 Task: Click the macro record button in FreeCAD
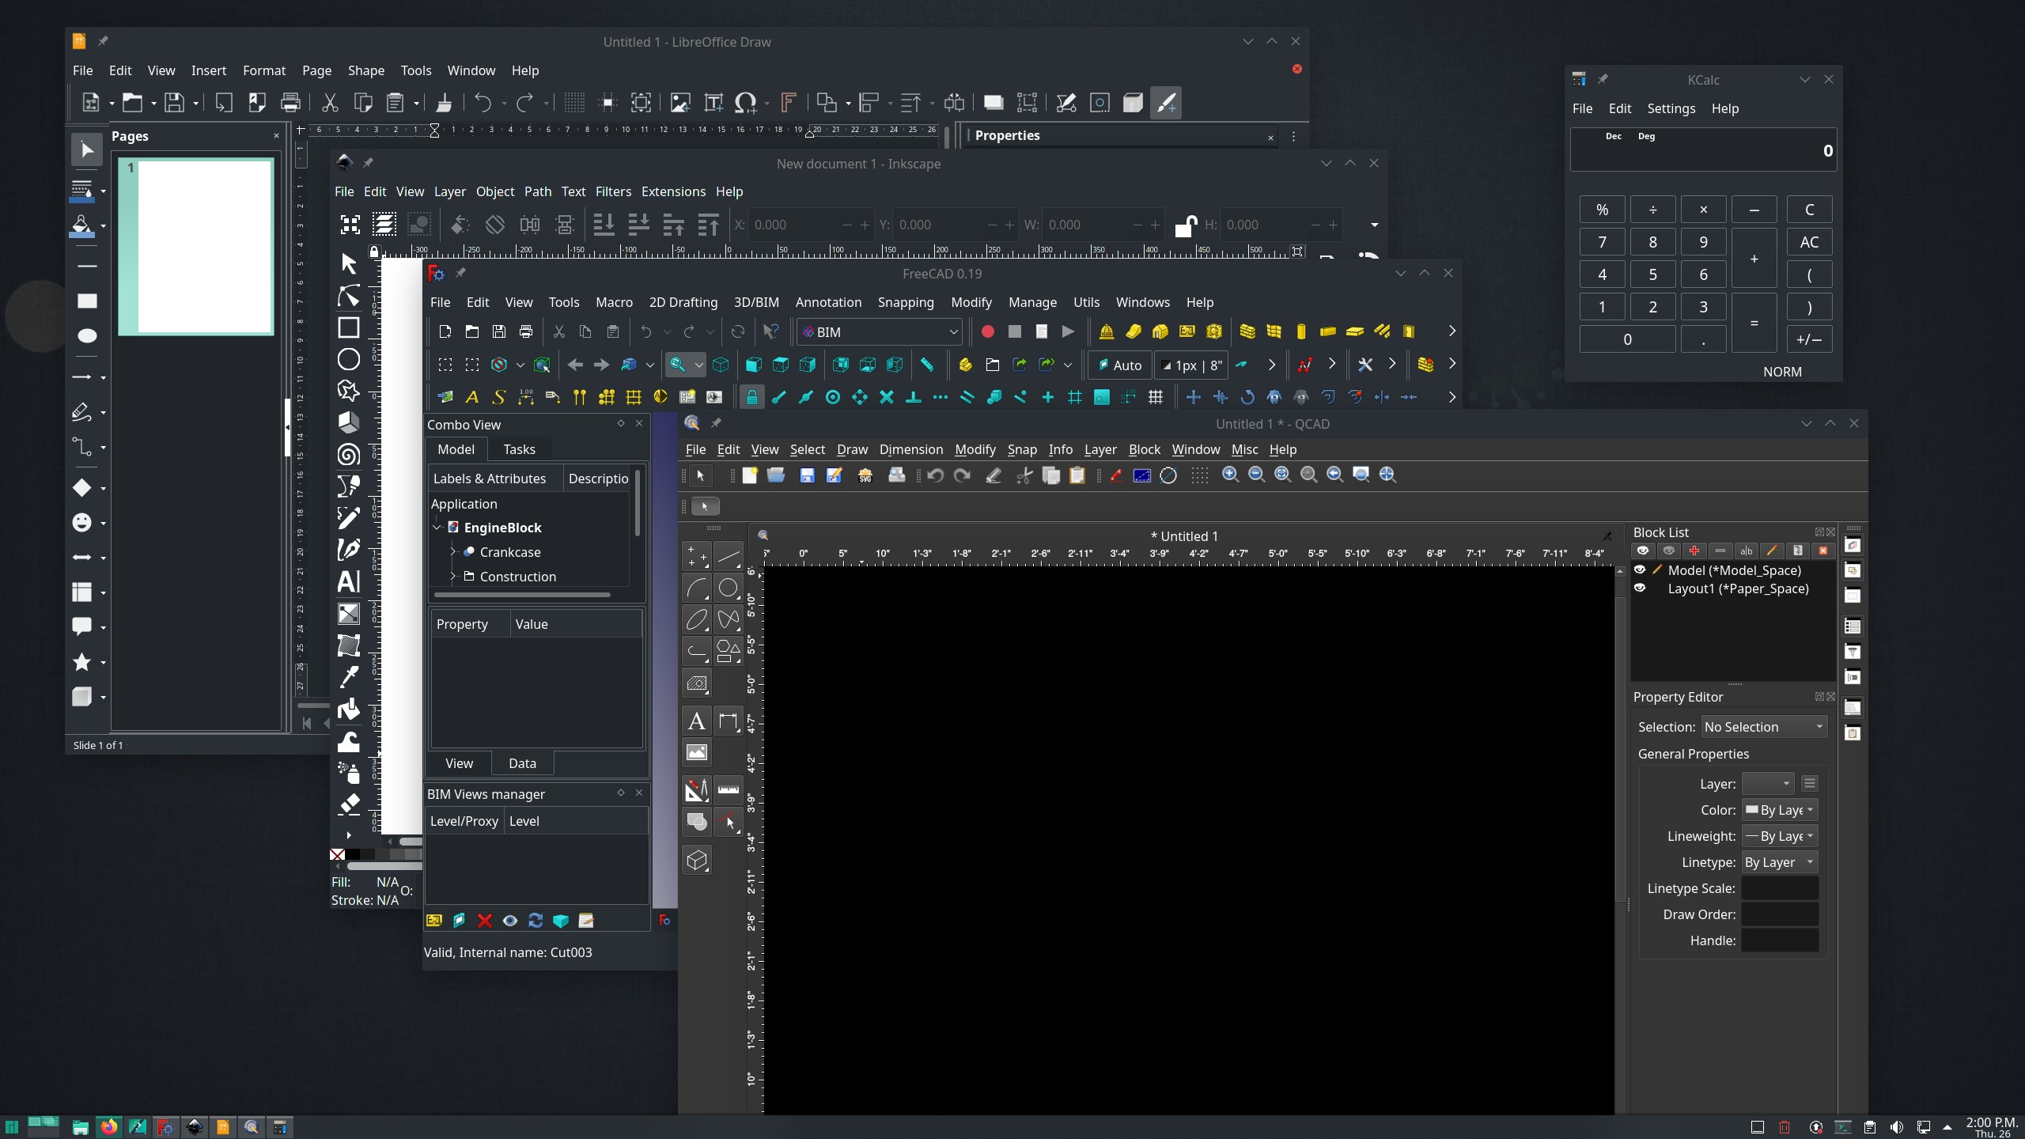click(x=987, y=332)
